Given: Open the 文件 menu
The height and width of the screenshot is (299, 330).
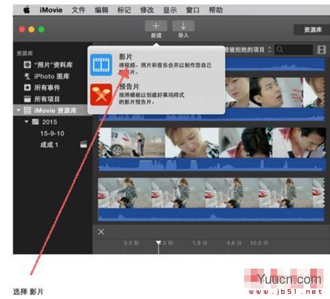Looking at the screenshot, I should coord(79,10).
